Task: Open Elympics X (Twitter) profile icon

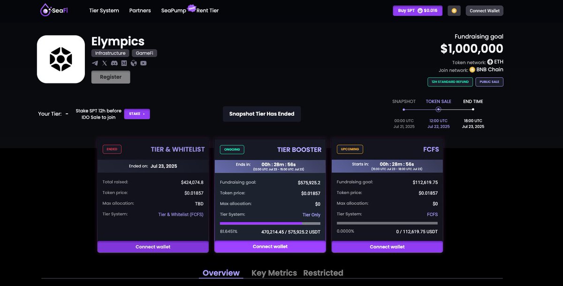Action: click(x=105, y=63)
